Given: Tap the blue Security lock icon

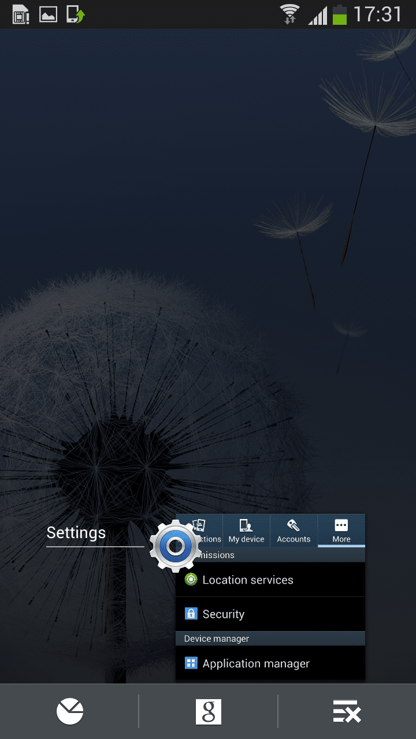Looking at the screenshot, I should pos(191,614).
